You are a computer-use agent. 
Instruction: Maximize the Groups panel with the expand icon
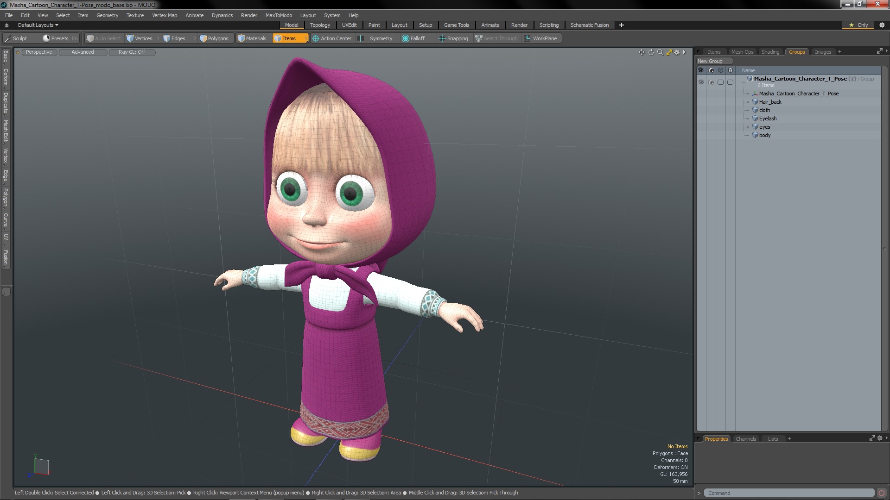[x=879, y=51]
